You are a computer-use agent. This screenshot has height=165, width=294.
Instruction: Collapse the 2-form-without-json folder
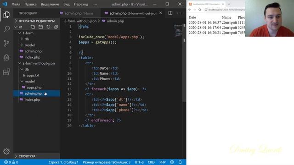[x=39, y=63]
